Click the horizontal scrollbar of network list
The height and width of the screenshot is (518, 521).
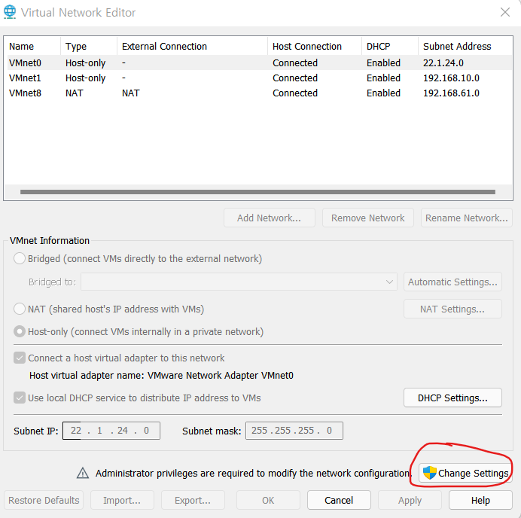[257, 192]
